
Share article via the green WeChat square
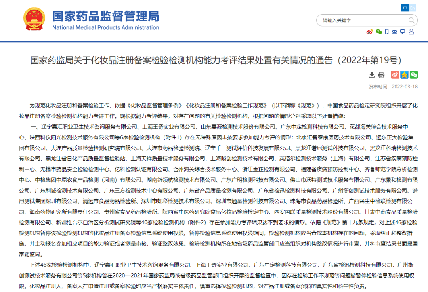(x=414, y=75)
